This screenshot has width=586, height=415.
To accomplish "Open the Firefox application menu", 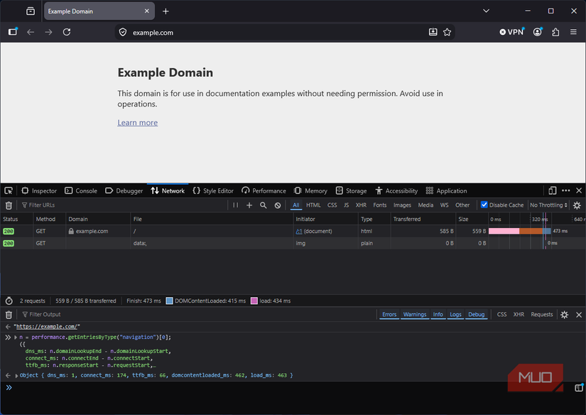I will pos(573,32).
